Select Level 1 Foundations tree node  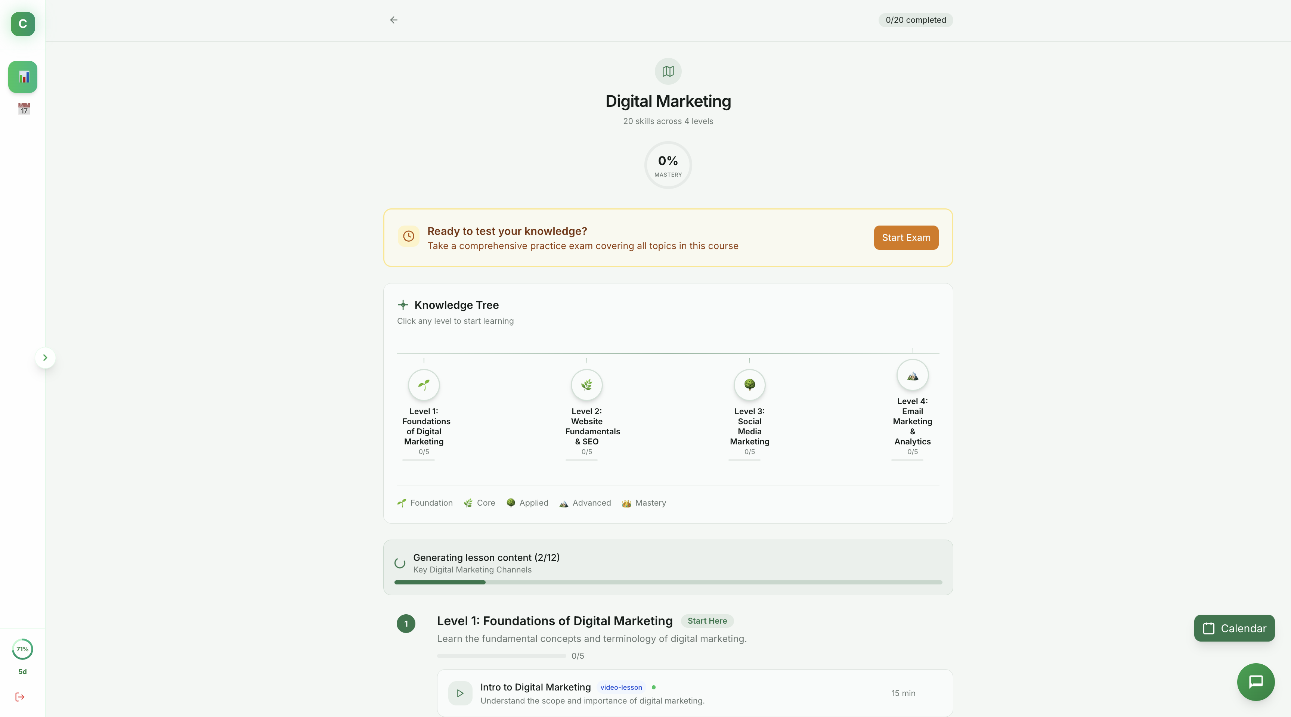tap(424, 385)
